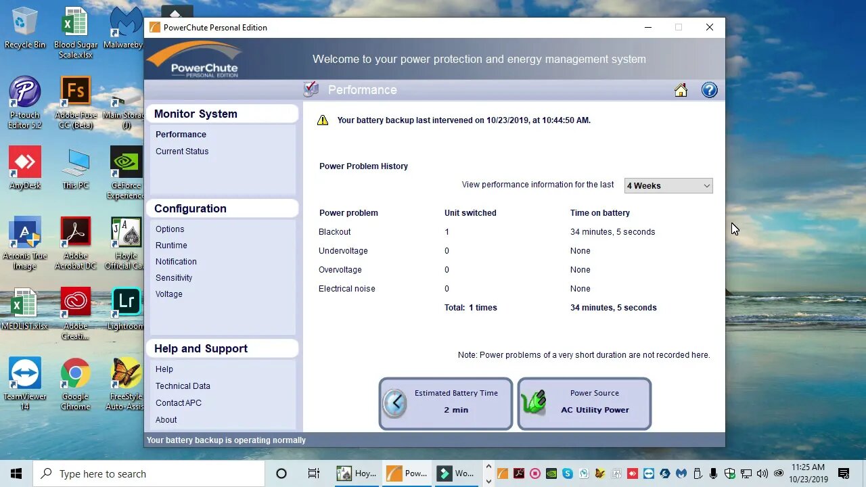Click the Power Source AC Utility panel

coord(585,404)
